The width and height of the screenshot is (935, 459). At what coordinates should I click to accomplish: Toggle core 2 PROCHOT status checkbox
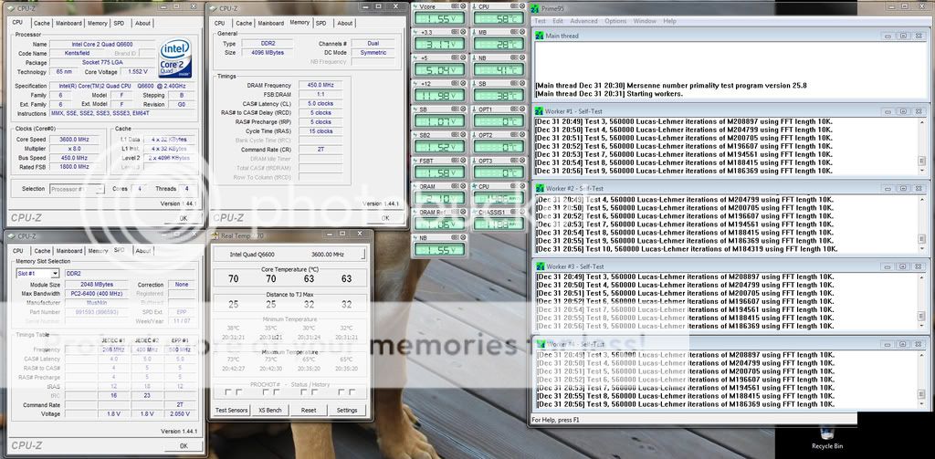266,392
